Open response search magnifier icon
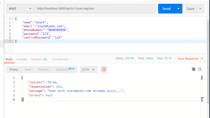Viewport: 210px width, 118px height. click(x=200, y=69)
